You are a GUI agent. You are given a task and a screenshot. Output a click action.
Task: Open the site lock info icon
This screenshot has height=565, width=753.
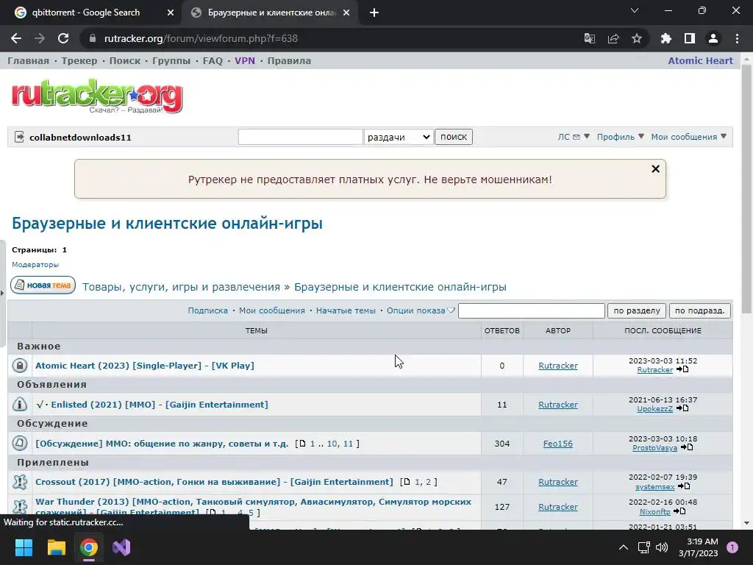click(93, 38)
